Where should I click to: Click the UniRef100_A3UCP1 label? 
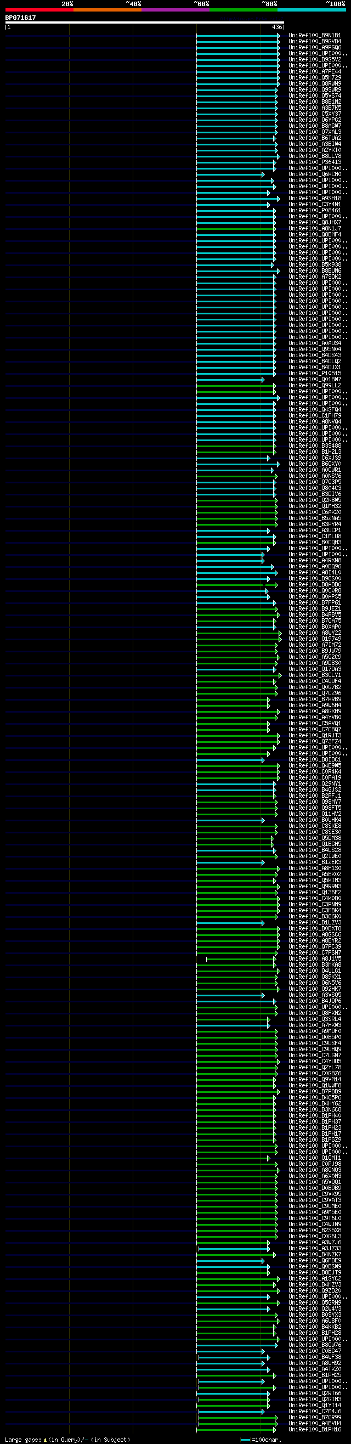click(315, 531)
